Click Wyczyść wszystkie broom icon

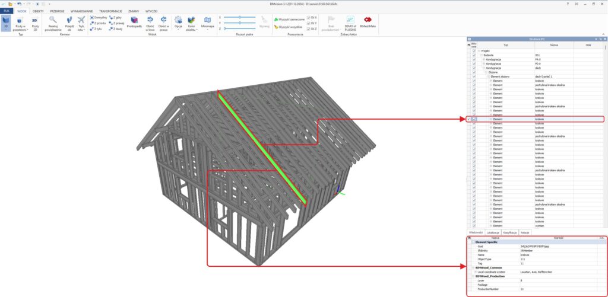(x=276, y=27)
